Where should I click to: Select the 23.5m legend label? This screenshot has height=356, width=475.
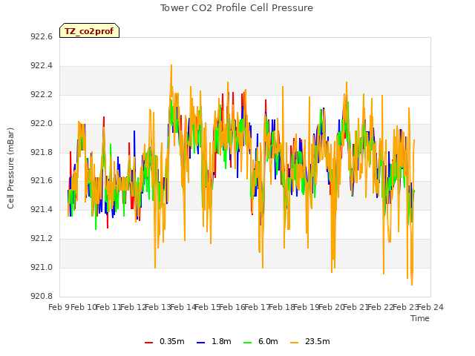(318, 341)
